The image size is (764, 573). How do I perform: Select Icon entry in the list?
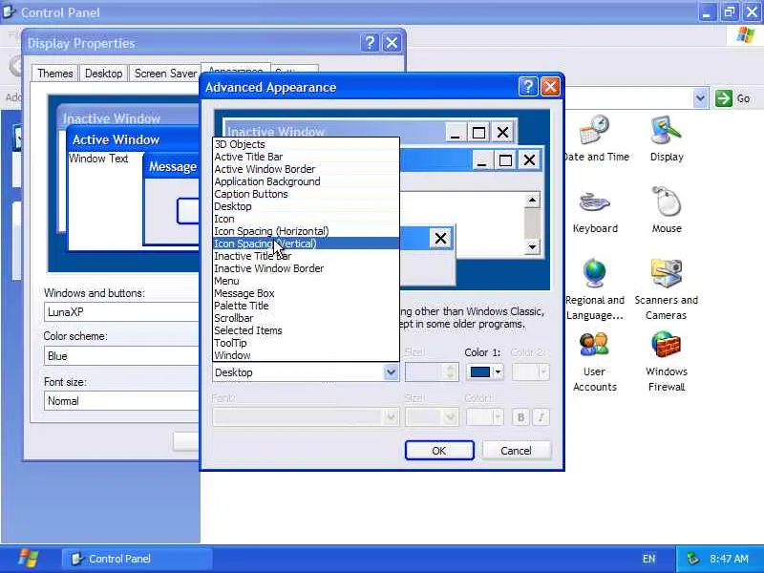tap(306, 219)
